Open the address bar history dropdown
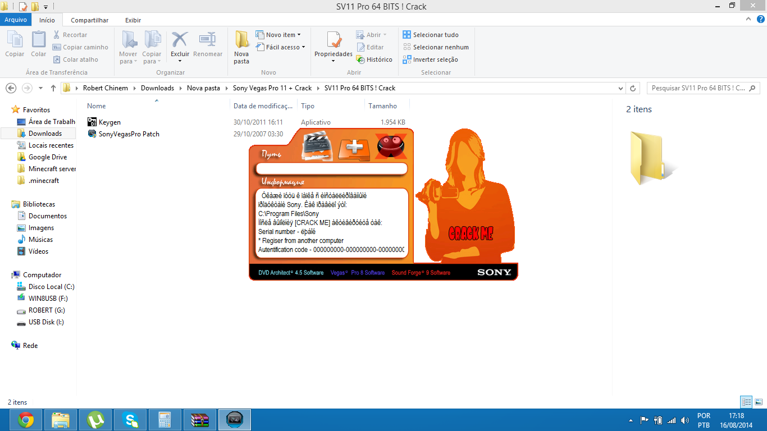Viewport: 767px width, 431px height. (620, 88)
